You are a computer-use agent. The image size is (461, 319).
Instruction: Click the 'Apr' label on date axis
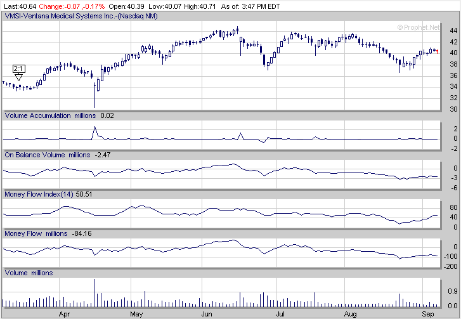[x=64, y=314]
